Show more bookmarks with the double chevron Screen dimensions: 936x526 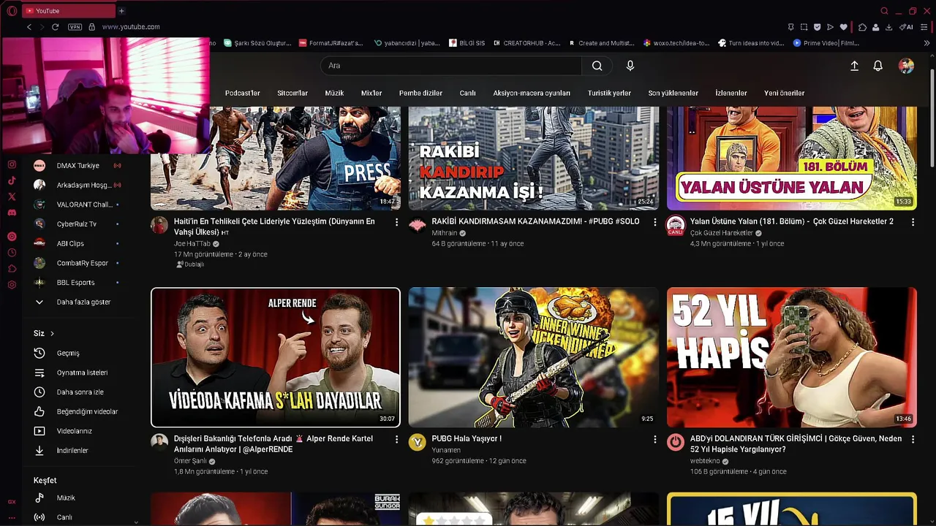point(926,43)
